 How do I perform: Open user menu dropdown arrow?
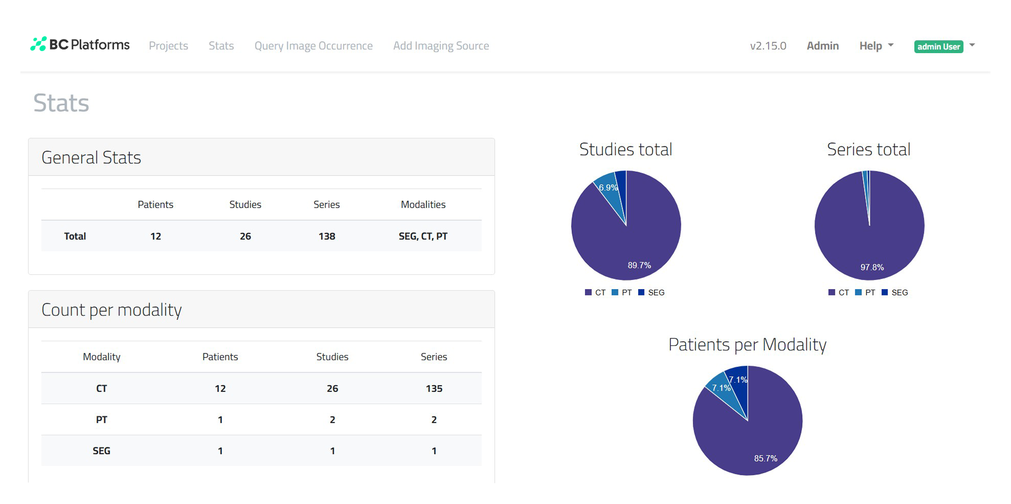click(x=972, y=45)
